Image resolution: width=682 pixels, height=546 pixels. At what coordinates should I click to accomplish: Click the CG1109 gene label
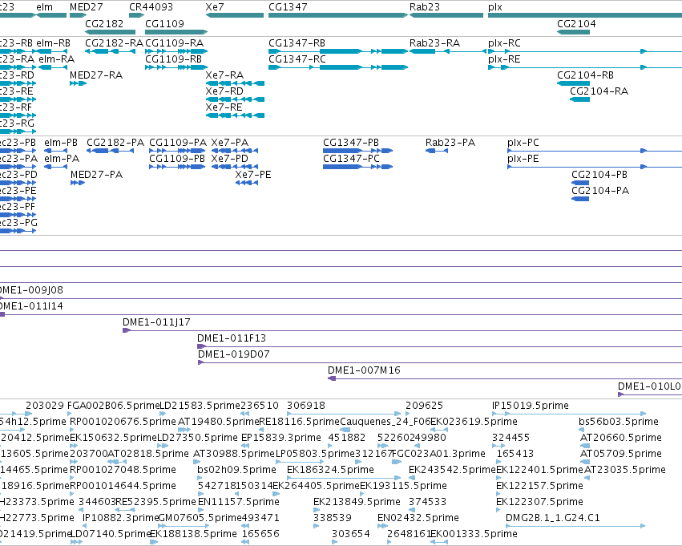(x=164, y=23)
